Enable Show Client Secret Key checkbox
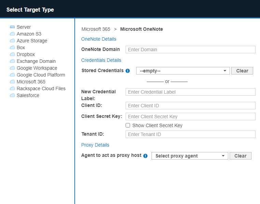Screen dimensions: 260x204 click(x=128, y=125)
